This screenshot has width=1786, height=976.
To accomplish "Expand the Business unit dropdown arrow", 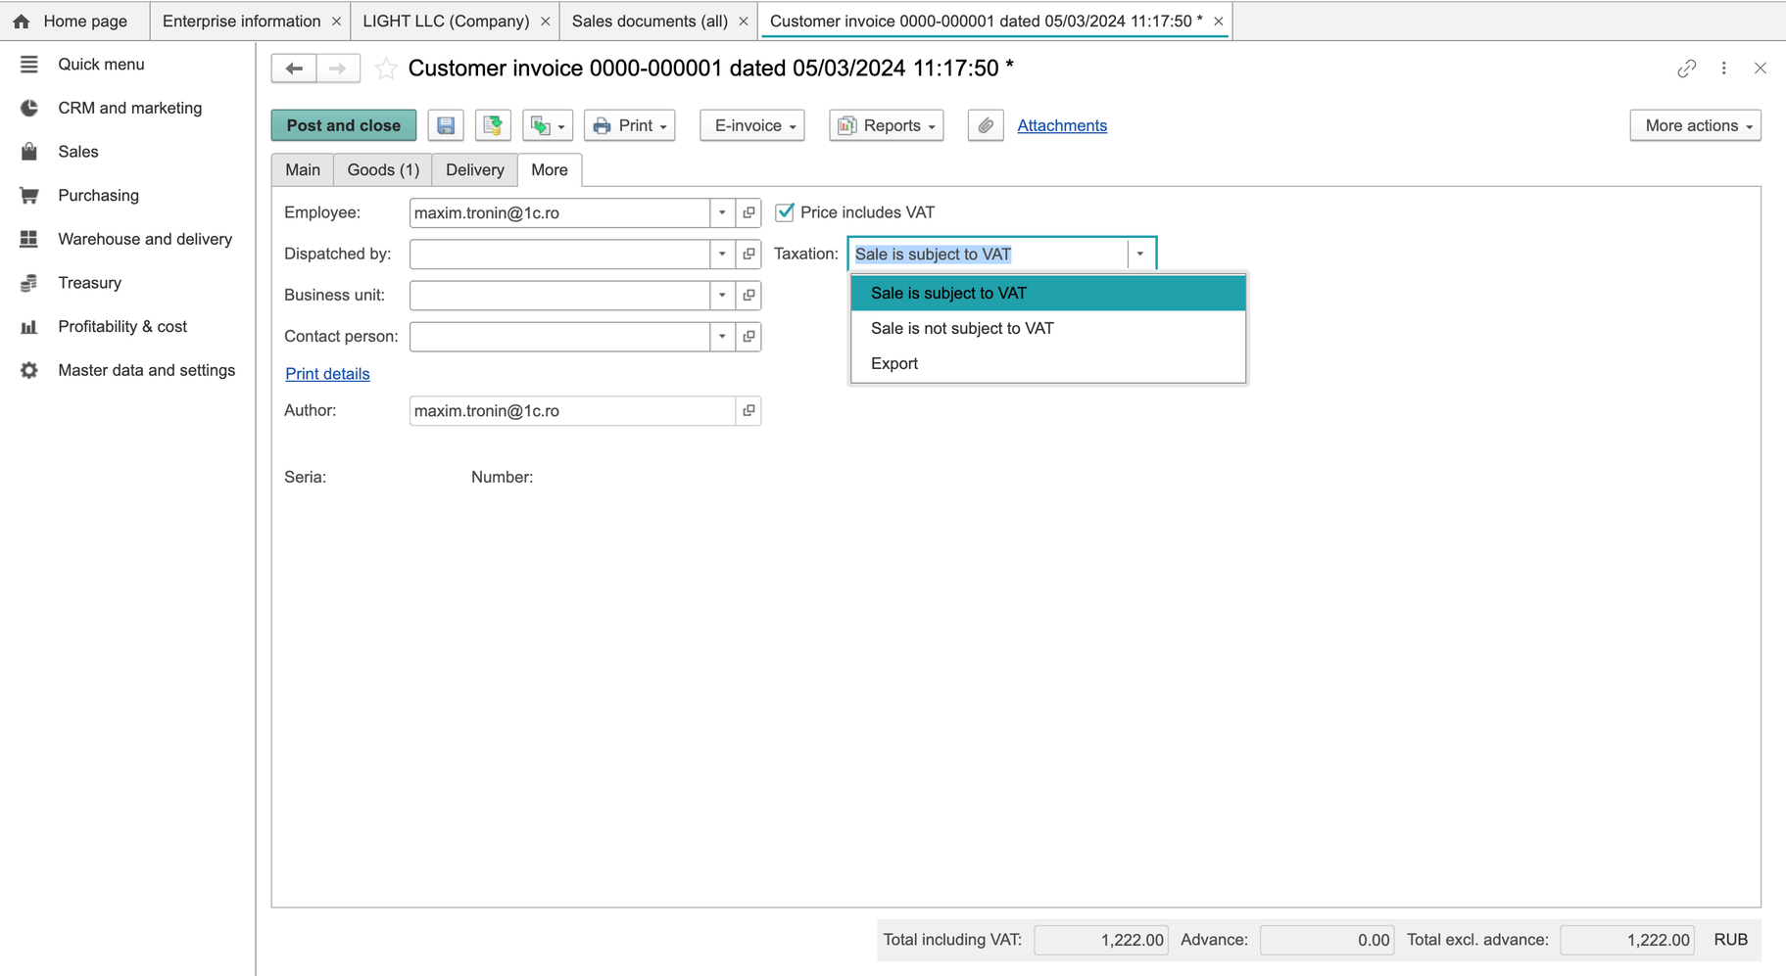I will click(722, 295).
